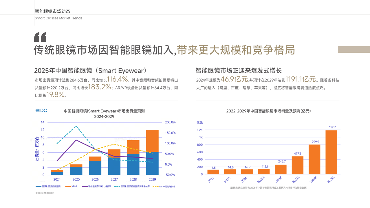370x208 pixels.
Task: Click the 2024 stacked bar in IDC chart
Action: click(x=57, y=173)
